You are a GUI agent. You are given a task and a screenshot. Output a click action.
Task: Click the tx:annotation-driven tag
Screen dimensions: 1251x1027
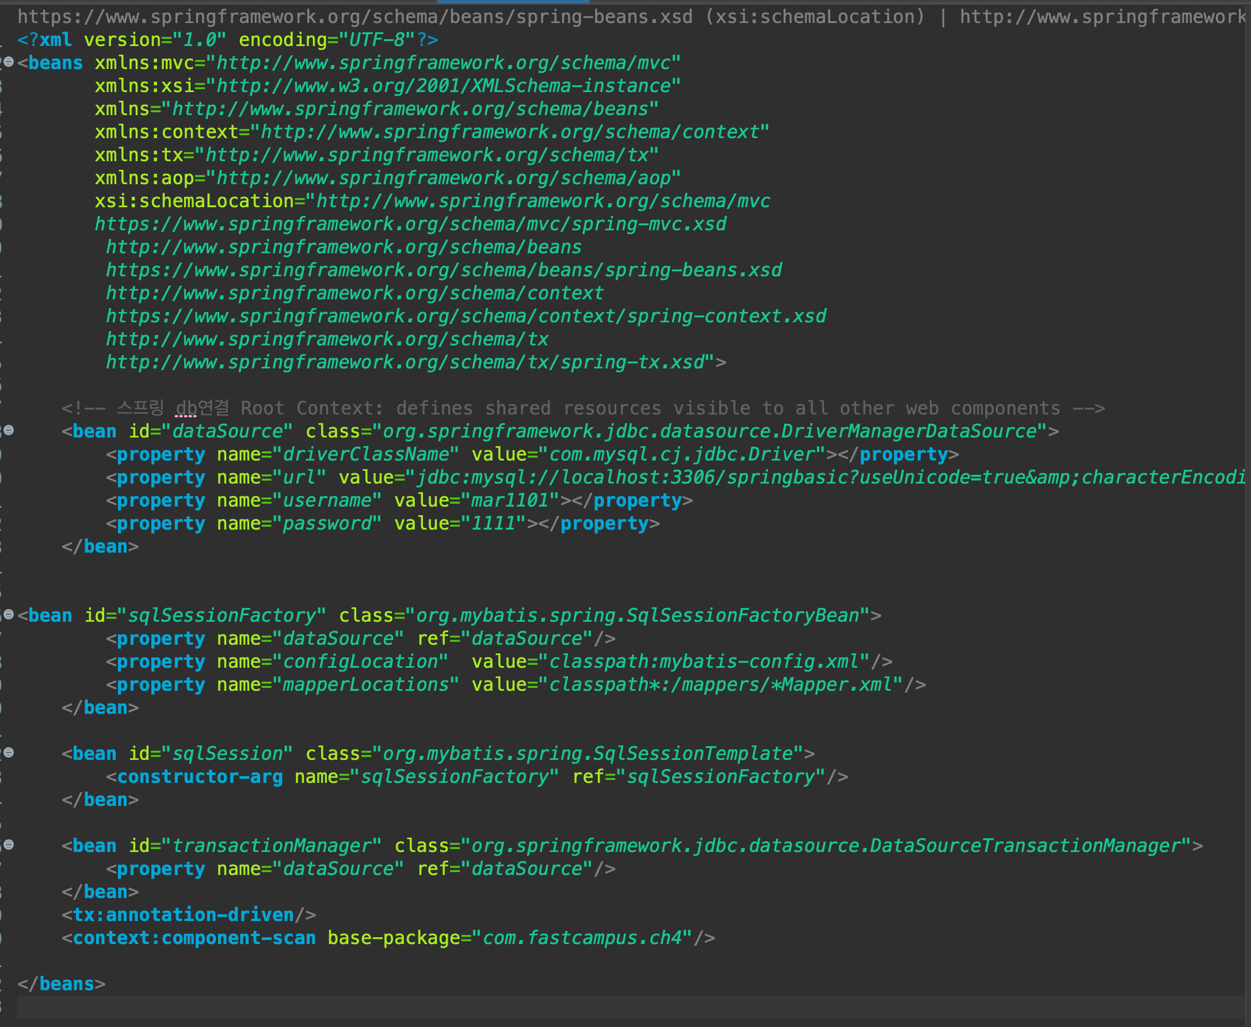click(183, 915)
